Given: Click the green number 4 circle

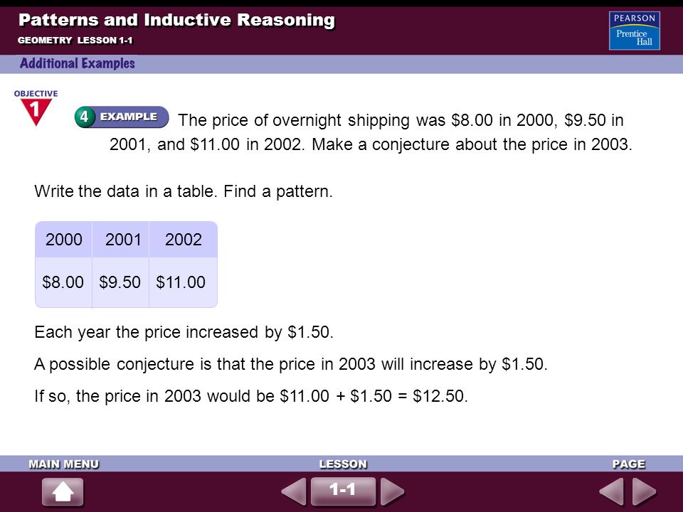Looking at the screenshot, I should pos(84,117).
